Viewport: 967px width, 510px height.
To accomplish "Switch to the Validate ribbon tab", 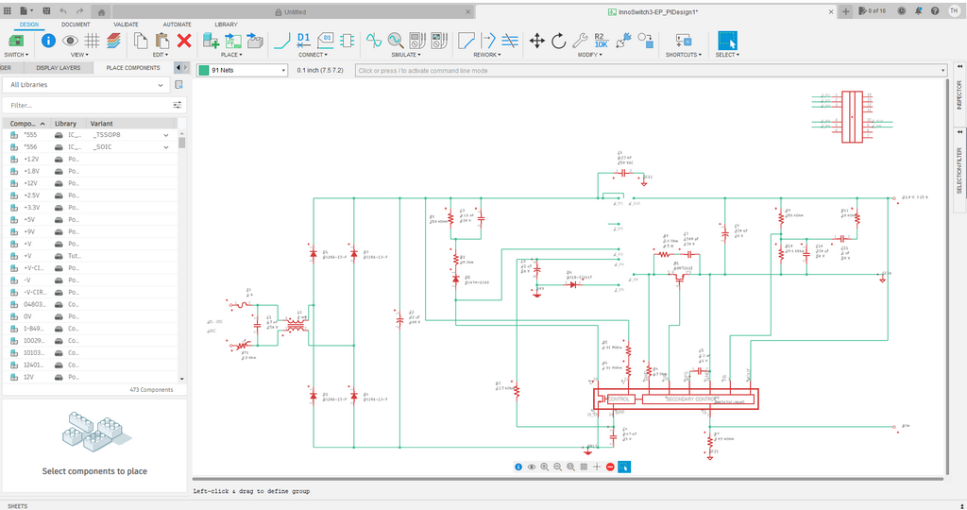I will point(126,25).
